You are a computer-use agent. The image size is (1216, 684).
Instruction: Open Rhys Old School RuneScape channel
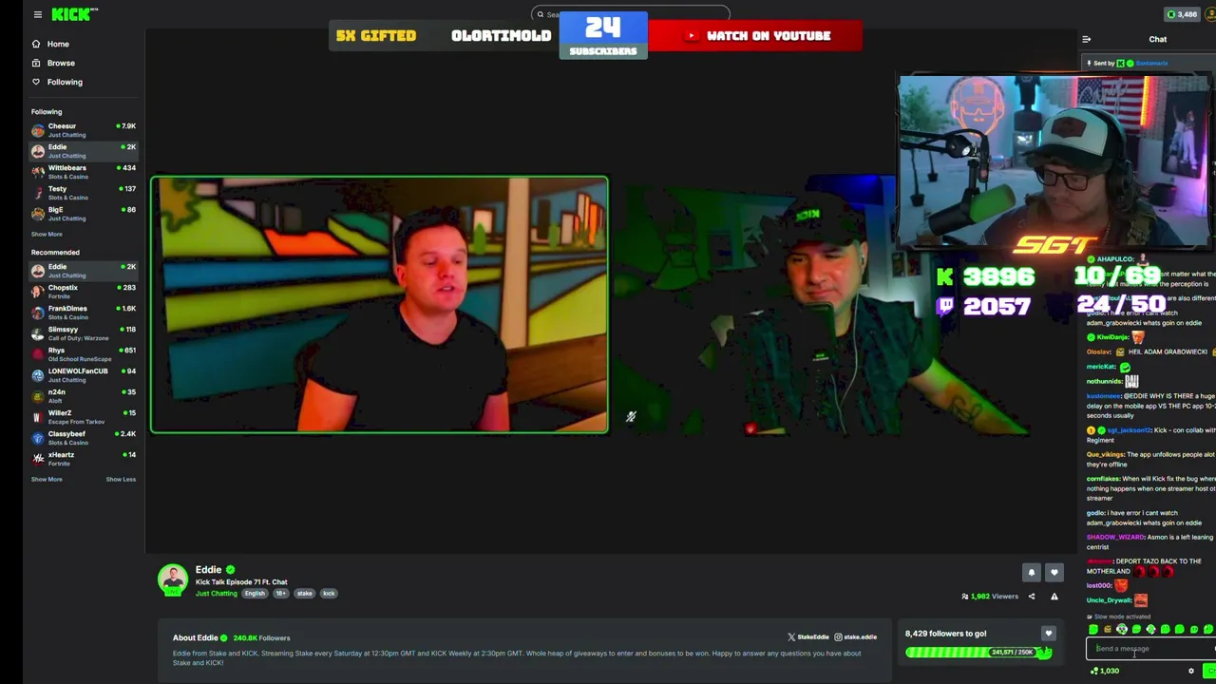[83, 354]
